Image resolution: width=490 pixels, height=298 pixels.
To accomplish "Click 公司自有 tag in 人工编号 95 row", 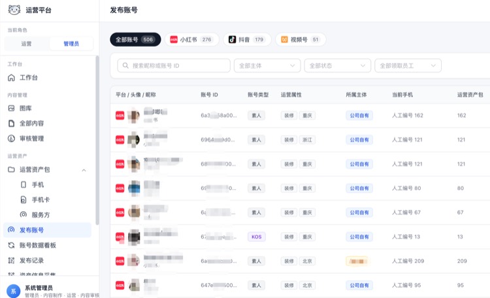I will pos(359,285).
